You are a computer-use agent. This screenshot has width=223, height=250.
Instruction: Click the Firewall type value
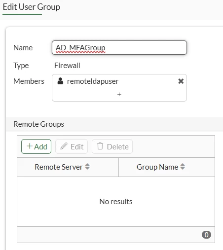pos(67,66)
